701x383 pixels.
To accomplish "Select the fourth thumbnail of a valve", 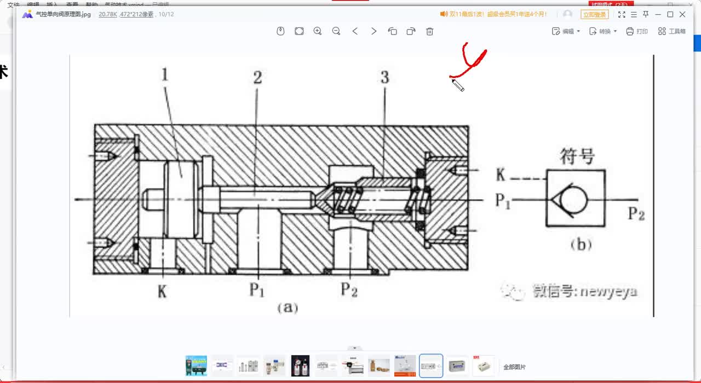I will point(274,365).
